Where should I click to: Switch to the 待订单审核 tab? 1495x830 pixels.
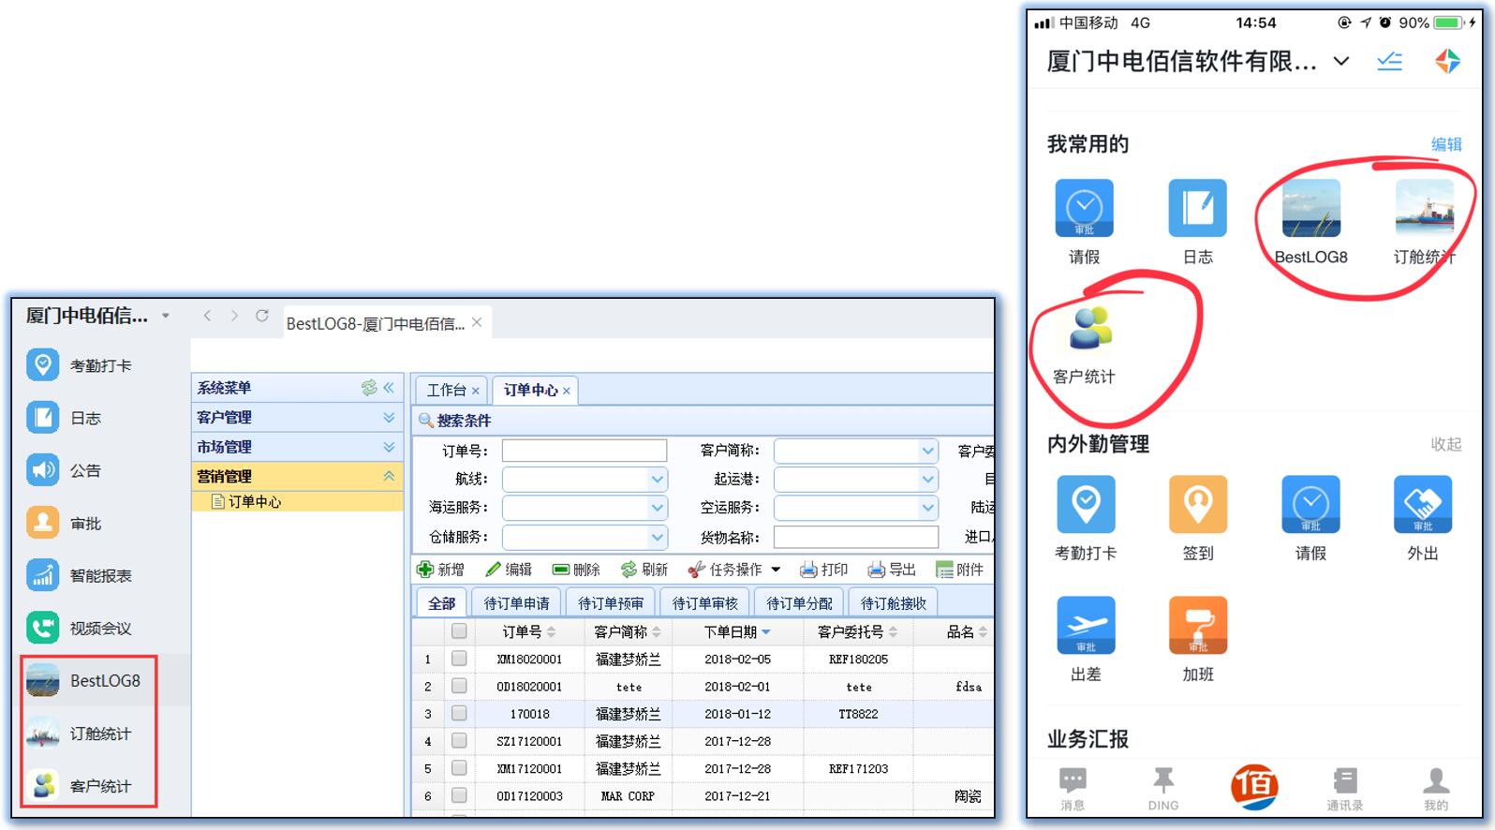tap(704, 603)
